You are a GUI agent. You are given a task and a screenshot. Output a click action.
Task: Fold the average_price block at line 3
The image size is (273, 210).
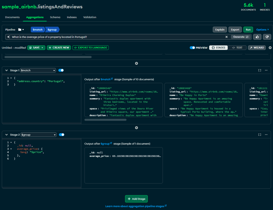click(11, 149)
